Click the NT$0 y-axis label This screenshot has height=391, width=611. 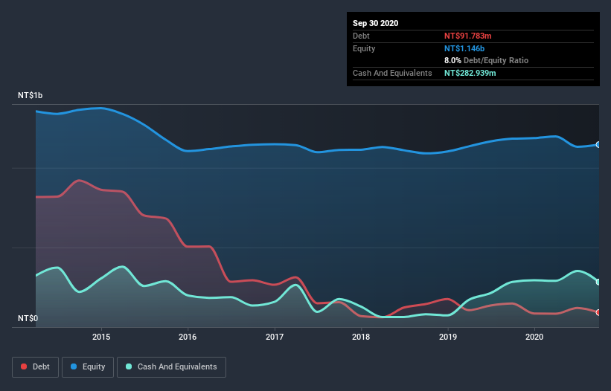(x=28, y=318)
